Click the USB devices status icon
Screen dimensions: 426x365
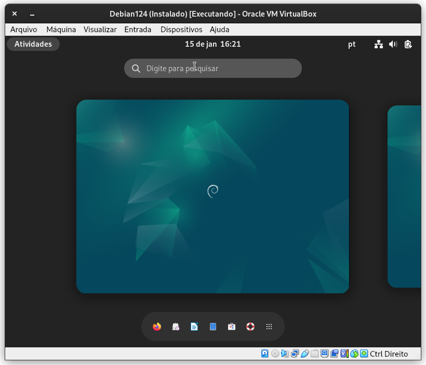305,354
